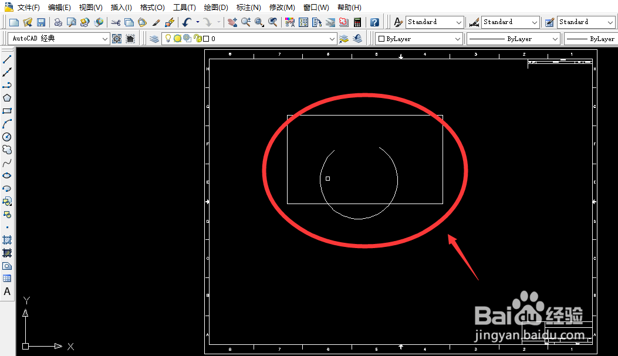The width and height of the screenshot is (618, 356).
Task: Select the Gradient fill tool
Action: click(x=7, y=253)
